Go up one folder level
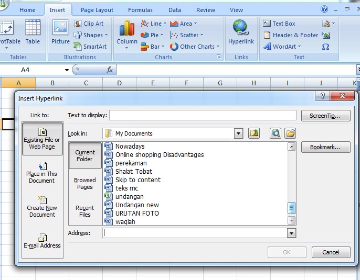 point(254,133)
